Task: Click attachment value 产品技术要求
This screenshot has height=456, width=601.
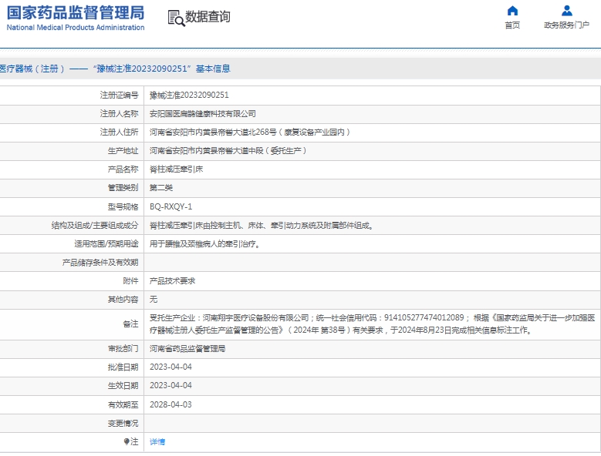Action: tap(172, 281)
